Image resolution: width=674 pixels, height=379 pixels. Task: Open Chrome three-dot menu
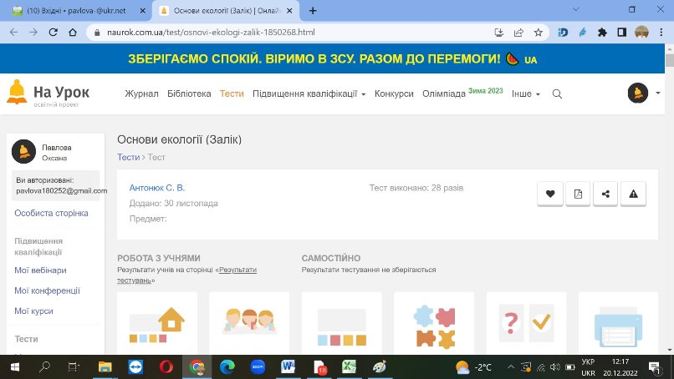tap(661, 33)
